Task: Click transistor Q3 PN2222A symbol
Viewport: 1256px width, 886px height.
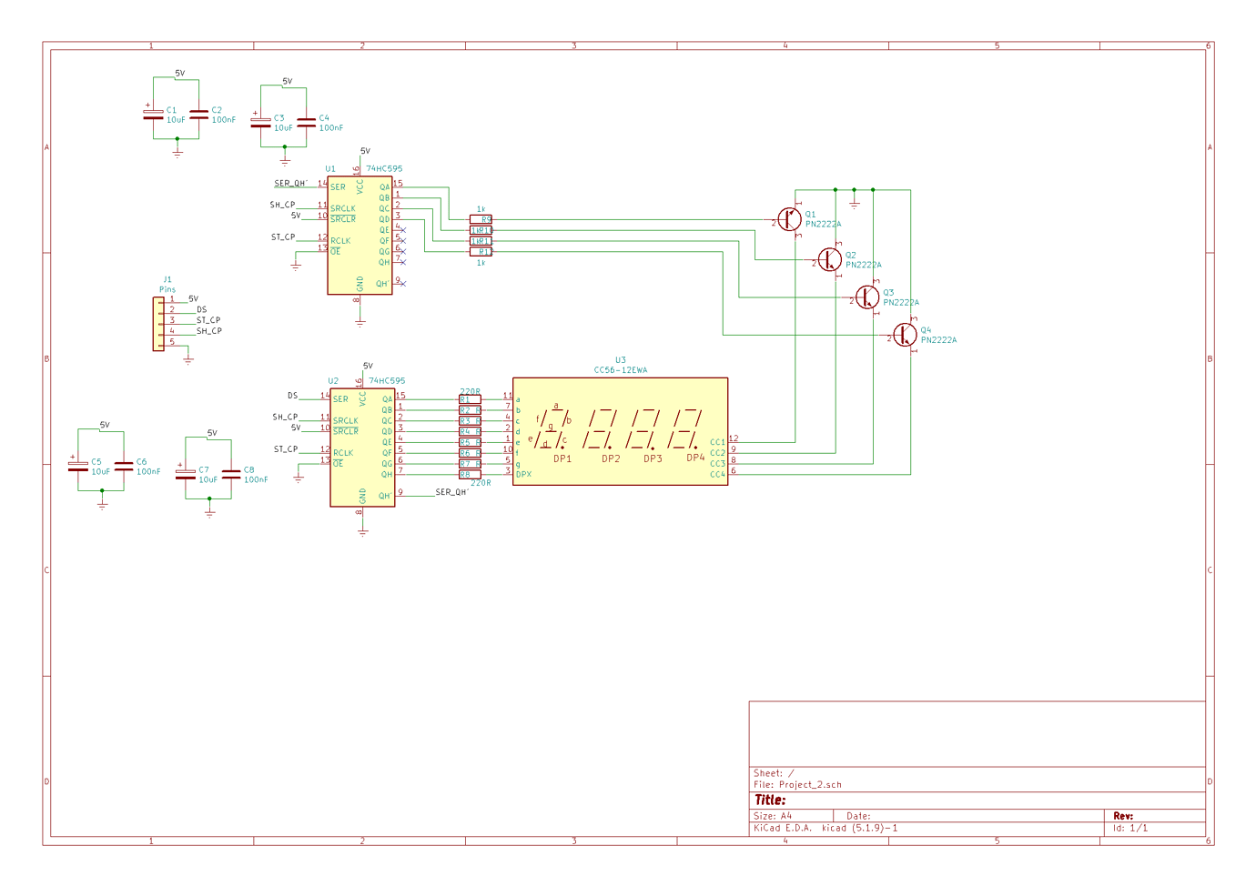Action: (x=866, y=296)
